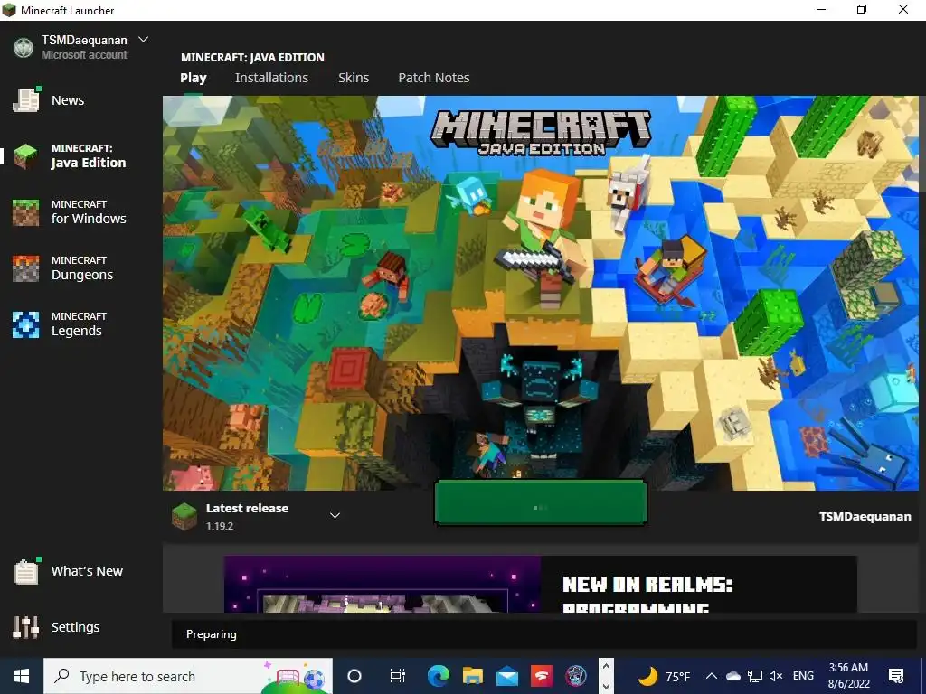Image resolution: width=926 pixels, height=694 pixels.
Task: Open the notification center icon
Action: pos(896,676)
